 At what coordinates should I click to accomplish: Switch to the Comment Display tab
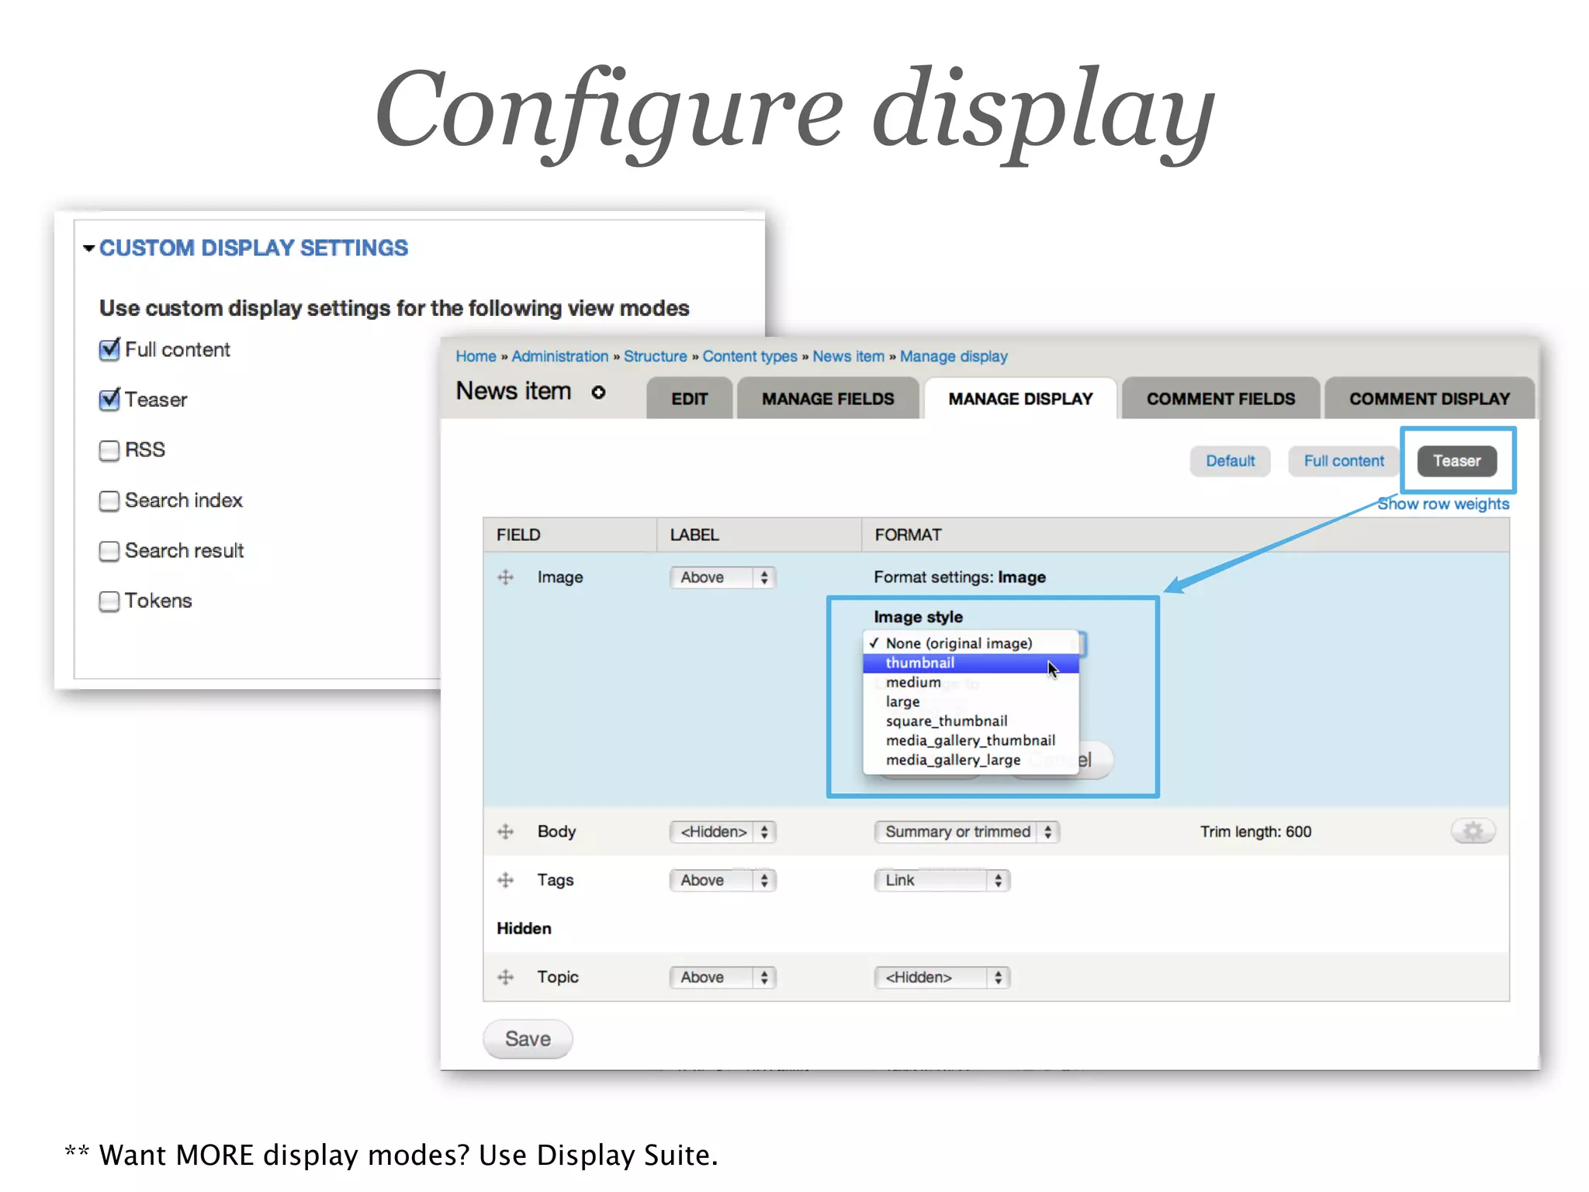(x=1429, y=398)
